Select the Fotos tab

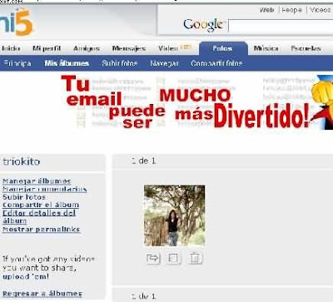(223, 48)
